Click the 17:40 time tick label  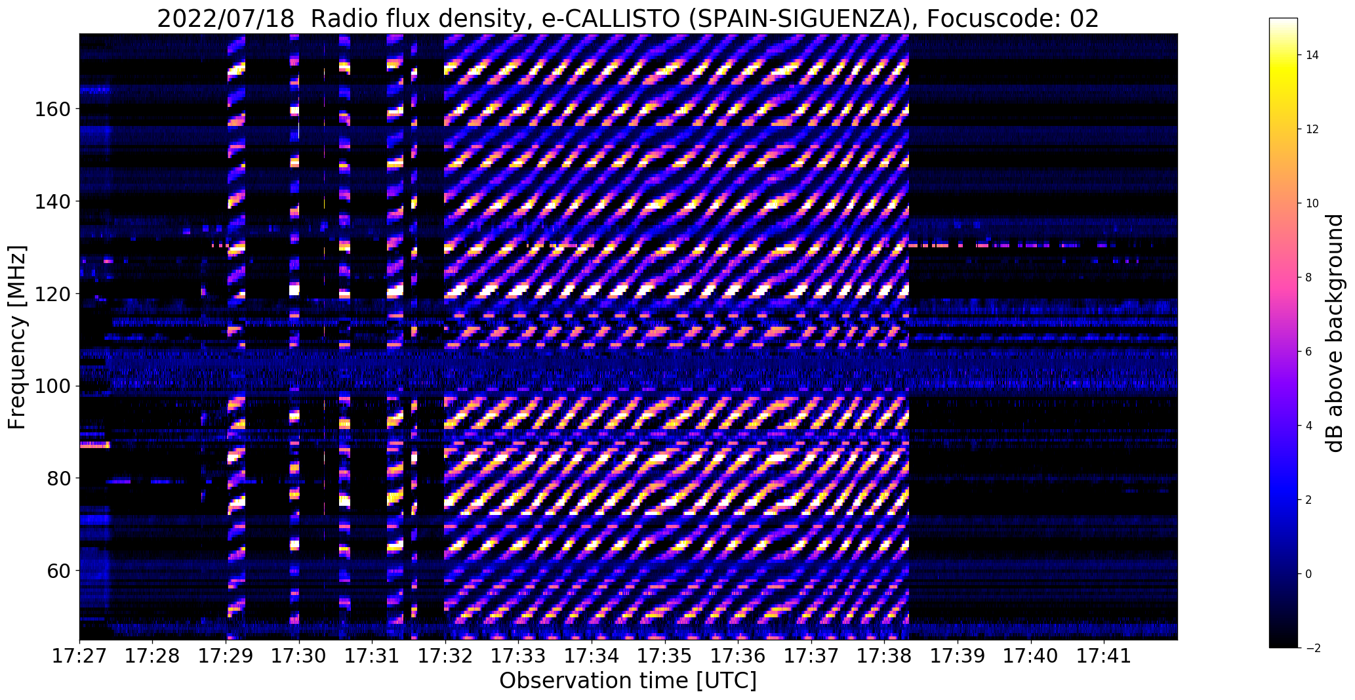coord(1032,656)
